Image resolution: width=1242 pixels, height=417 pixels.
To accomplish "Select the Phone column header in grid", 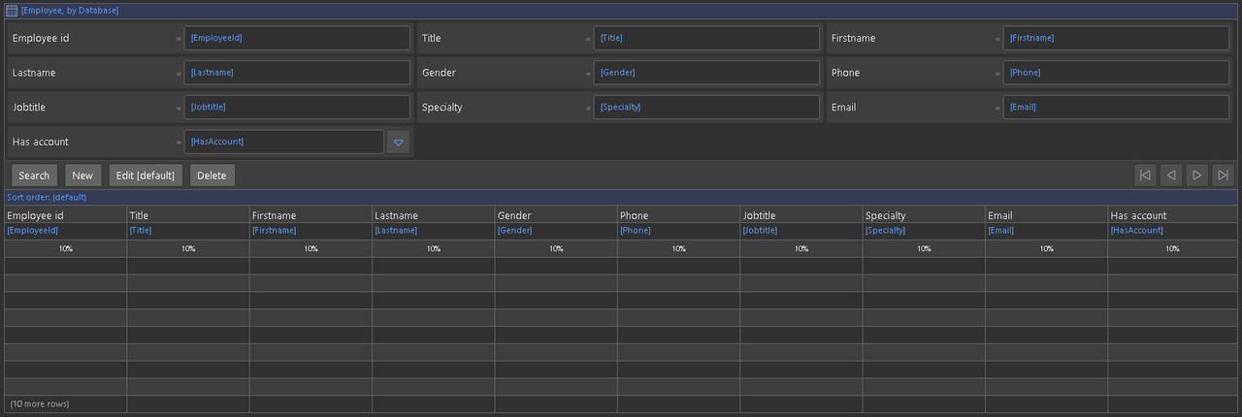I will pos(678,215).
